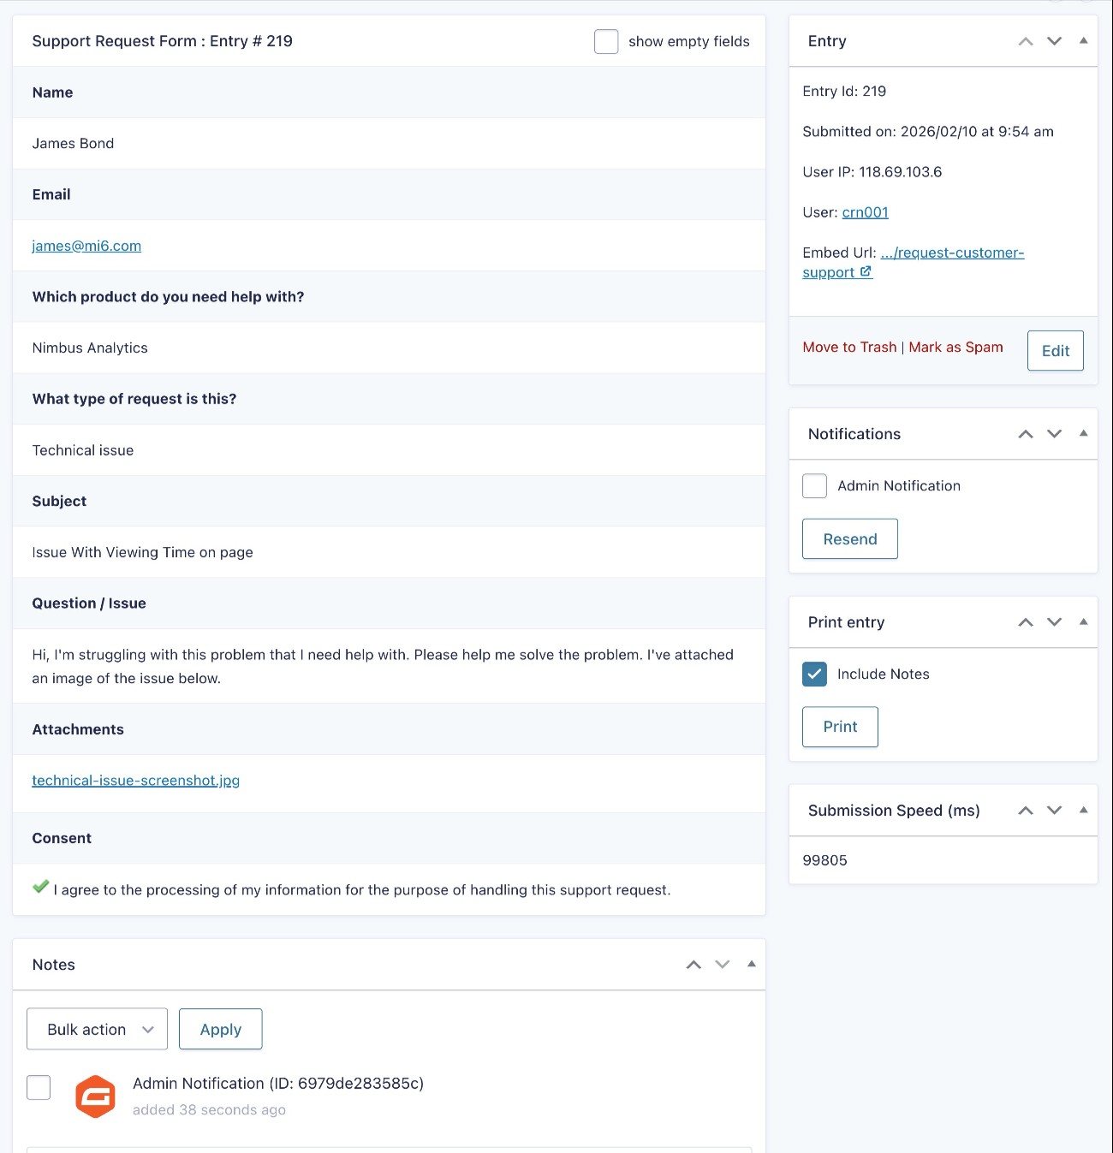
Task: Click the collapse triangle on the Notes panel
Action: tap(752, 964)
